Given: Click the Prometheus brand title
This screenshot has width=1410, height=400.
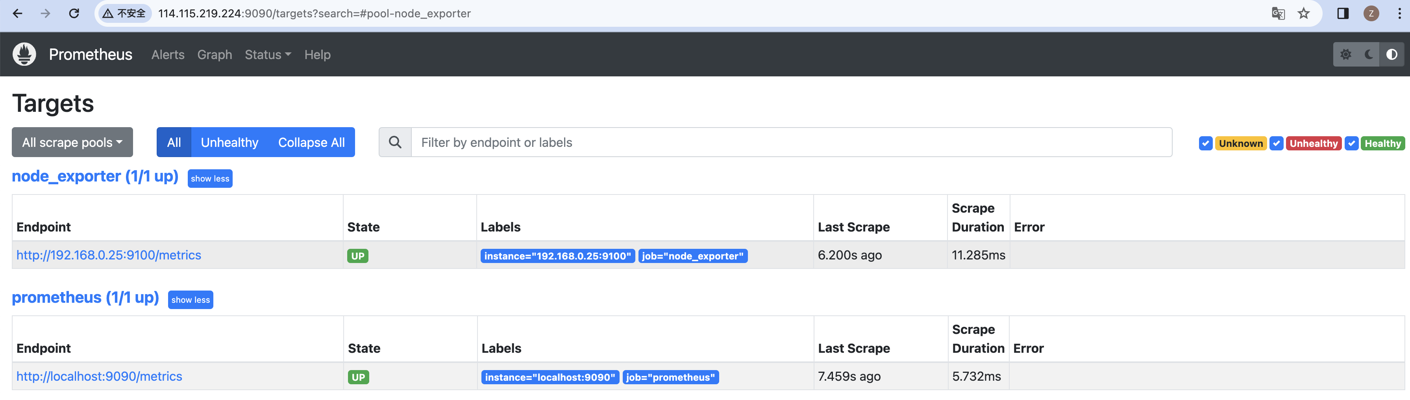Looking at the screenshot, I should click(x=91, y=54).
